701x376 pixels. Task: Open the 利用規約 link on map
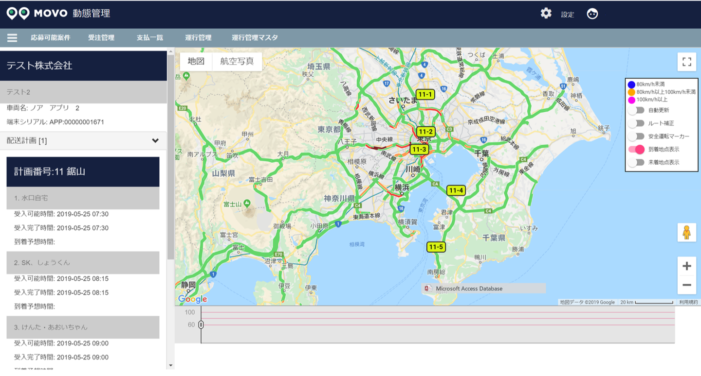(688, 302)
